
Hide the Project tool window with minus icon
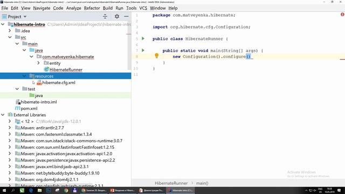[126, 17]
